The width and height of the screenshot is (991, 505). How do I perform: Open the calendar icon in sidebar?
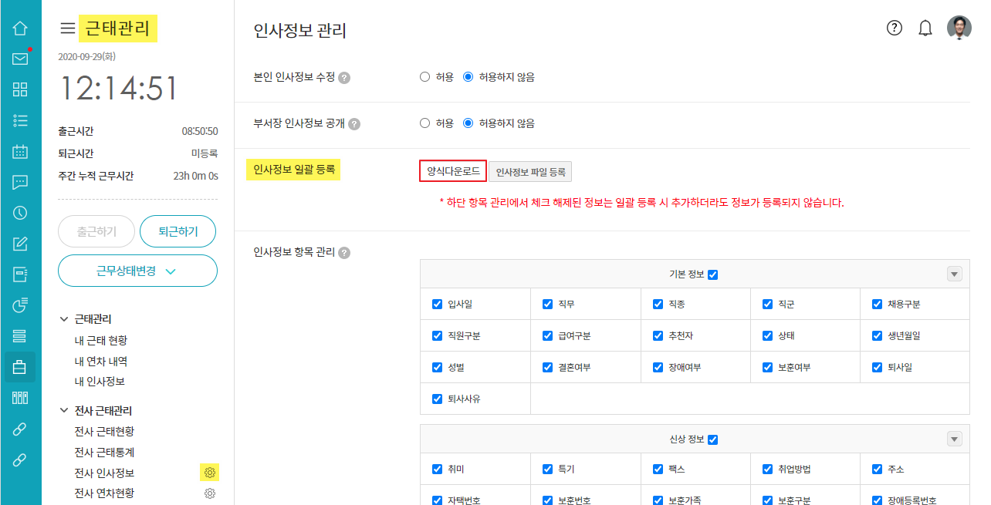click(x=20, y=151)
